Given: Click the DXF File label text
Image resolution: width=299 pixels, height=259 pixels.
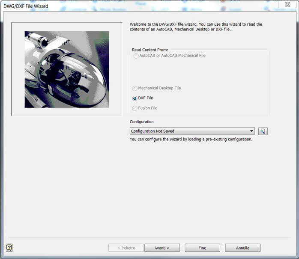Looking at the screenshot, I should click(x=146, y=98).
